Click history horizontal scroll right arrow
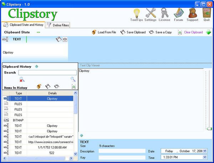Viewport: 214px width, 163px height. point(71,158)
